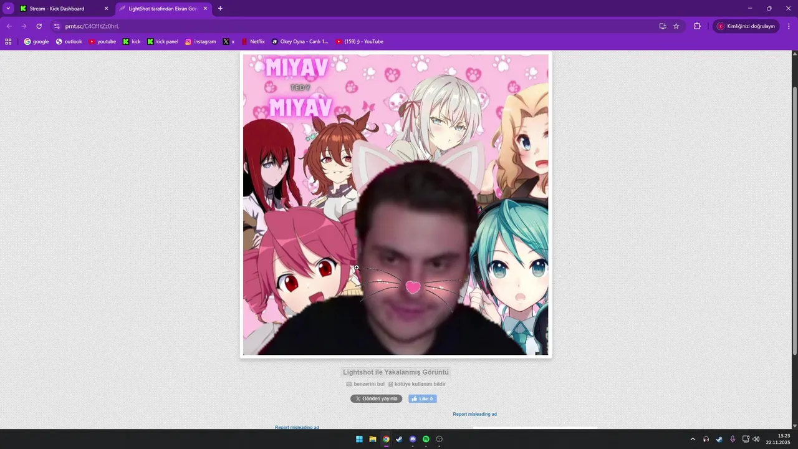Close the Stream - Kick Dashboard tab
Screen dimensions: 798x449
(106, 9)
